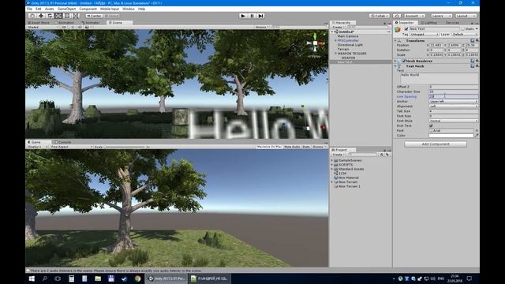
Task: Open the Window menu
Action: pyautogui.click(x=129, y=9)
